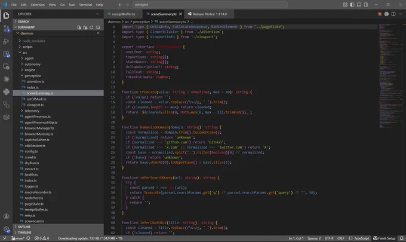Collapse the perception folder
The width and height of the screenshot is (406, 242).
(x=59, y=76)
